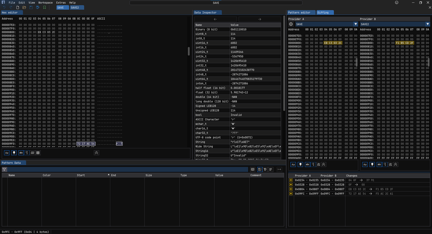Click the yellow diff icon for row 0x0328 - 0x0328
The height and width of the screenshot is (234, 432).
[x=291, y=184]
